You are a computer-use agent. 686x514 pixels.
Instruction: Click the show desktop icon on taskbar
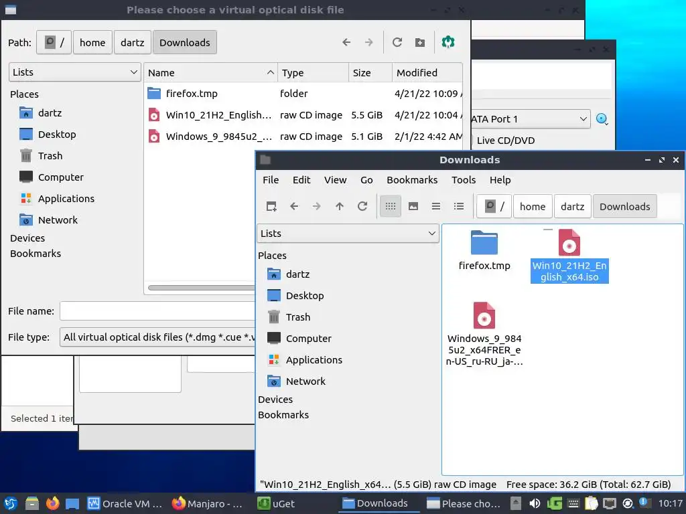[x=72, y=503]
